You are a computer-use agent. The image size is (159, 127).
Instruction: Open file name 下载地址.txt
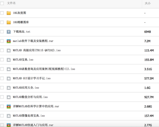(x=22, y=32)
